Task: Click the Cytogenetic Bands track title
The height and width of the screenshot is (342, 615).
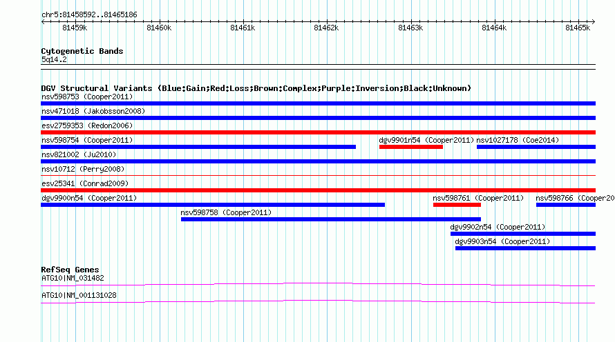Action: pos(82,51)
